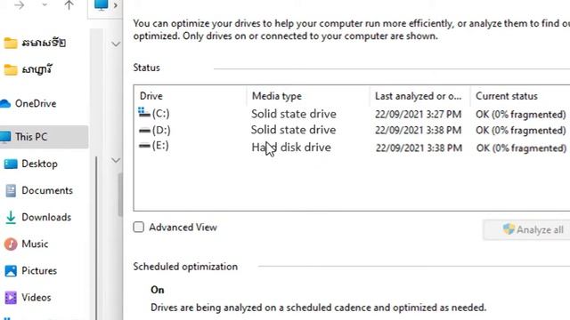Click the Hard disk drive text
Screen dimensions: 570x320
pyautogui.click(x=291, y=148)
